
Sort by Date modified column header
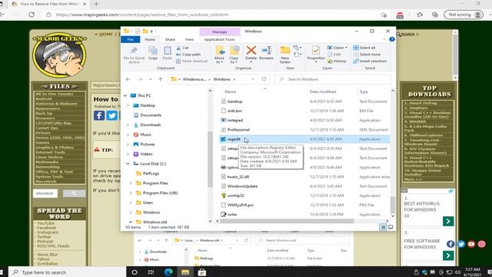coord(323,92)
